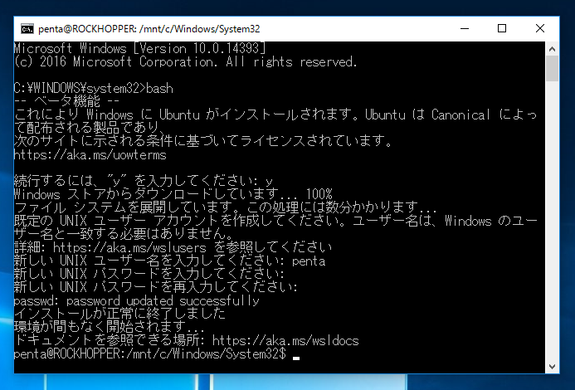Click the bash prompt cursor line
The width and height of the screenshot is (575, 390).
[x=157, y=354]
